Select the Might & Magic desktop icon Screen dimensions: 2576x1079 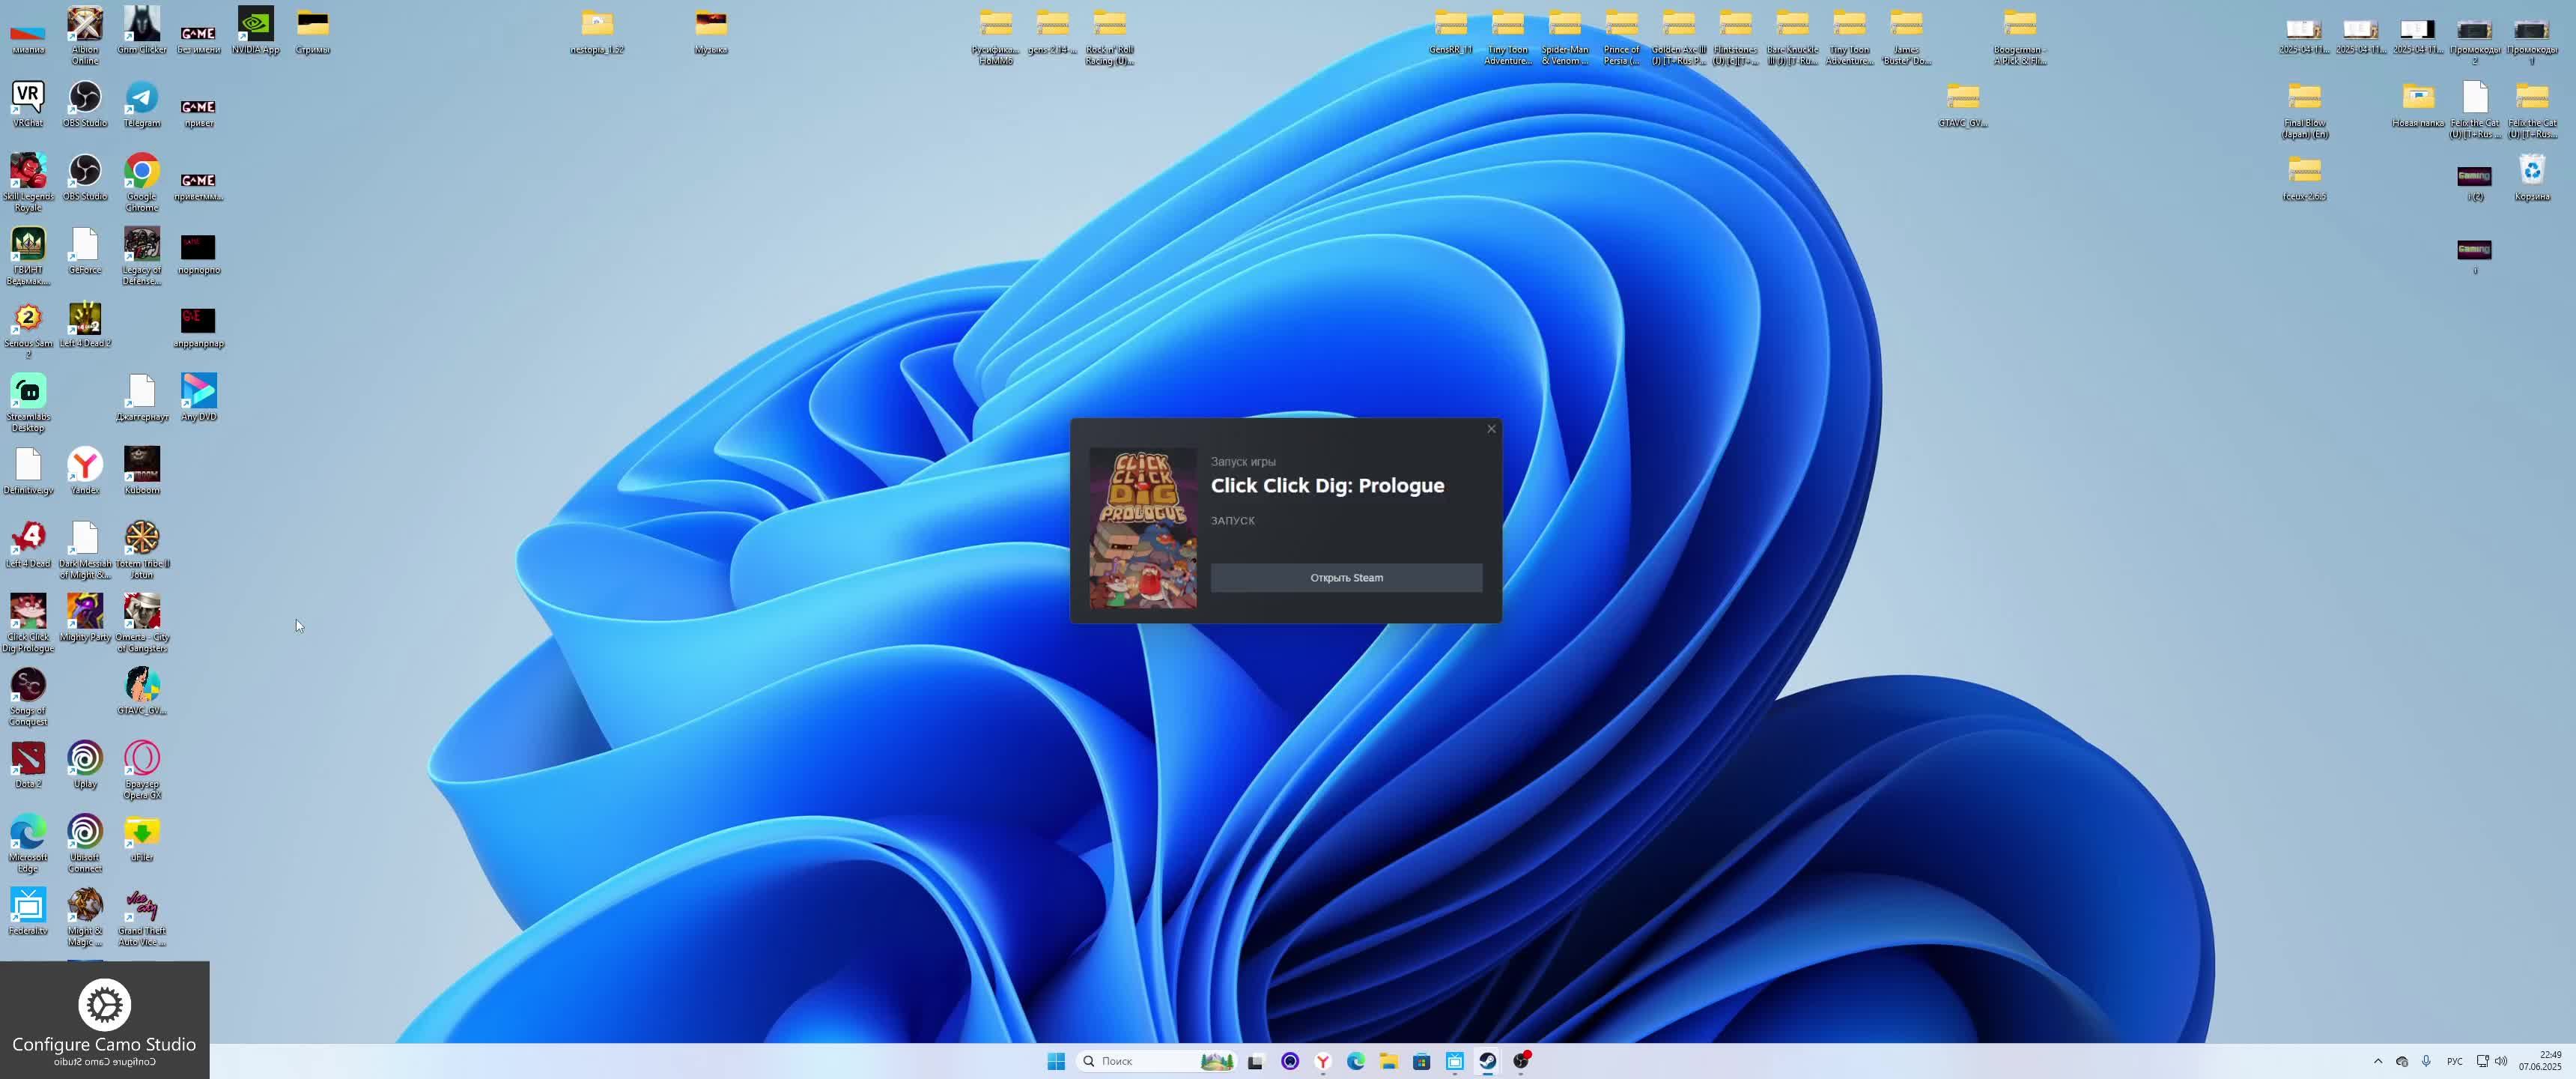click(x=85, y=917)
